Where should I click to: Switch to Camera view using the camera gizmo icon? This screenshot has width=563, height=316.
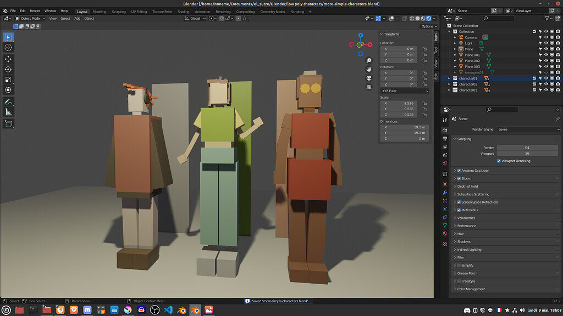point(368,78)
